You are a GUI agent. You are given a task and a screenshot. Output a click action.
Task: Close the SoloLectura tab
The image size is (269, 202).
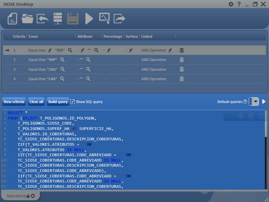[x=33, y=196]
